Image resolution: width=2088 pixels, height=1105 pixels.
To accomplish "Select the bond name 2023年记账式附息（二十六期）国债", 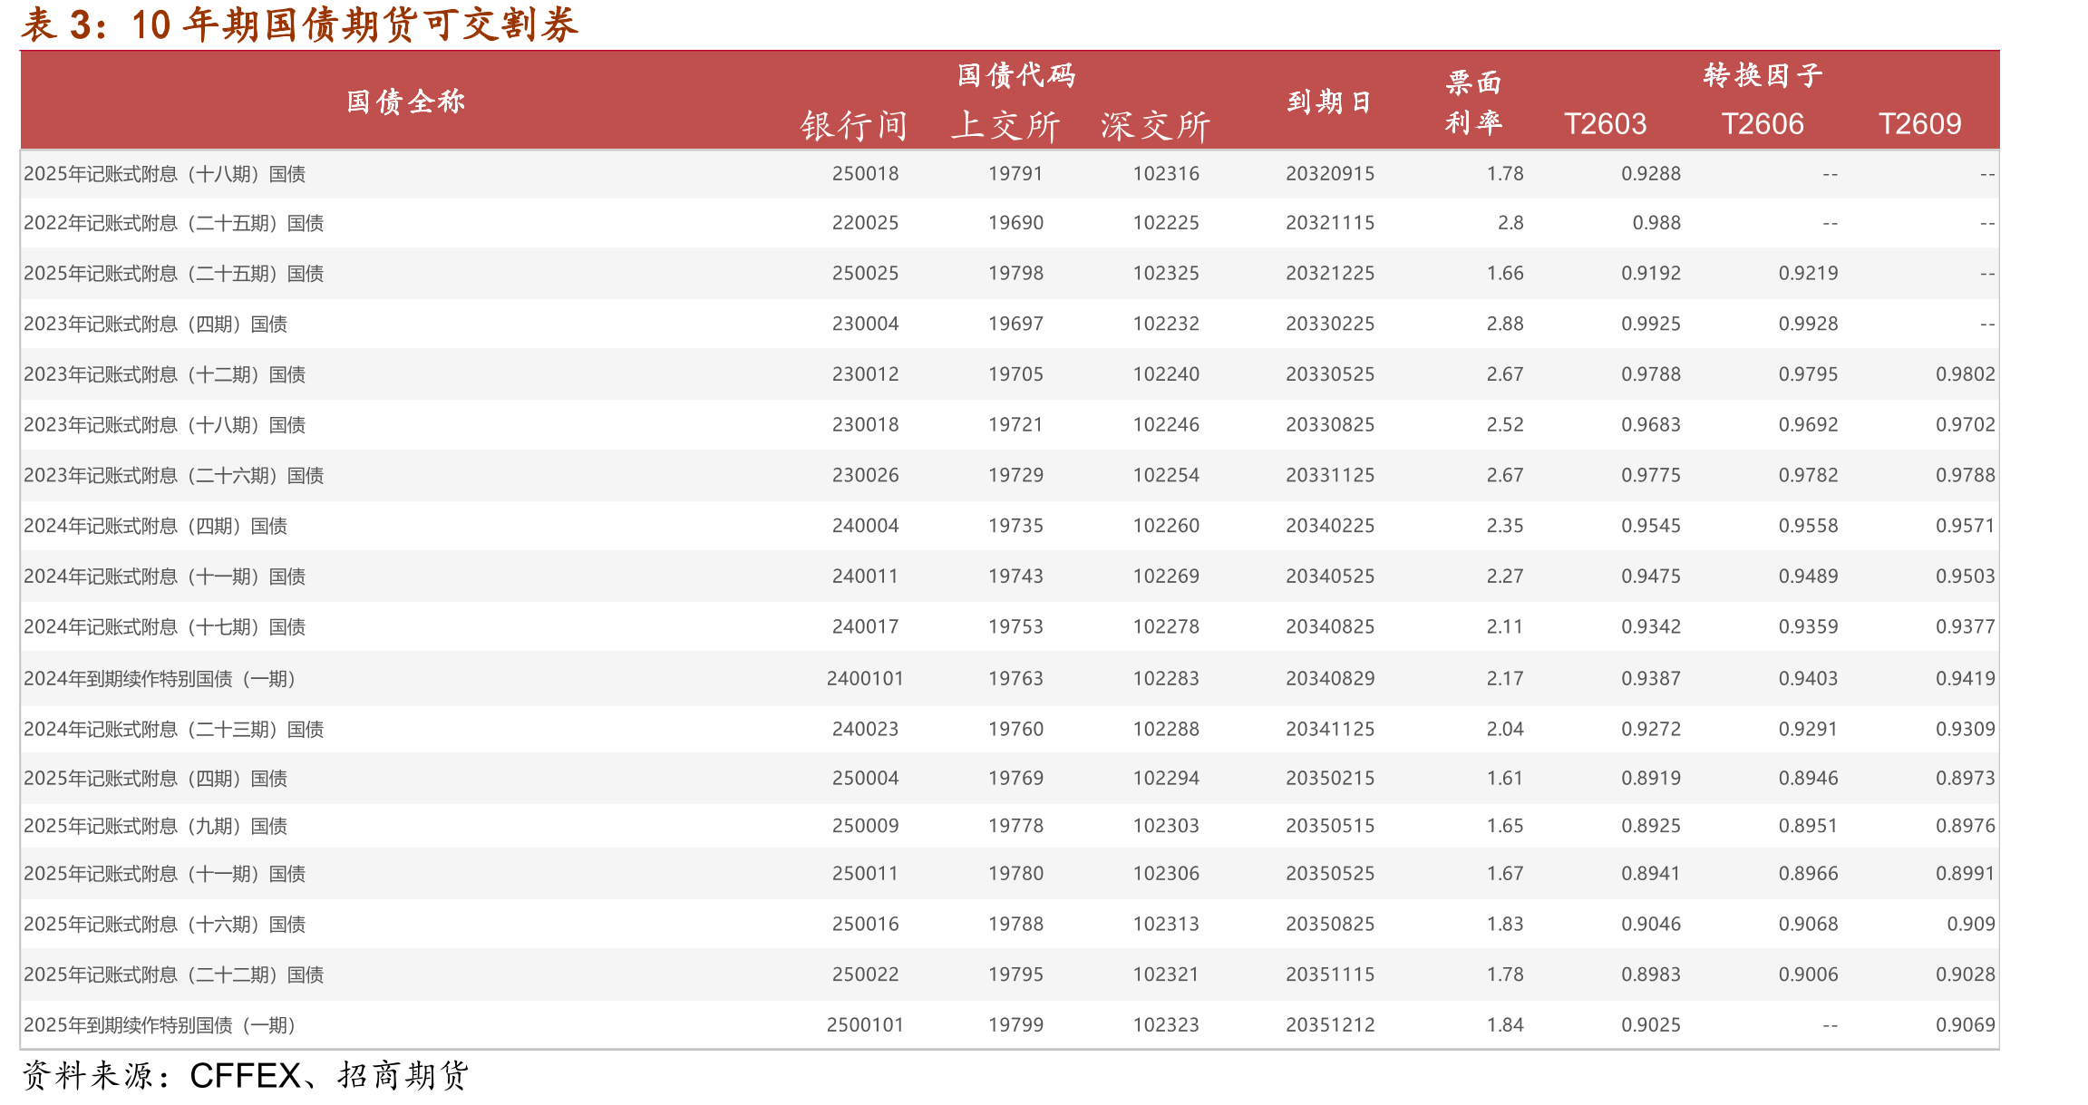I will (x=174, y=475).
